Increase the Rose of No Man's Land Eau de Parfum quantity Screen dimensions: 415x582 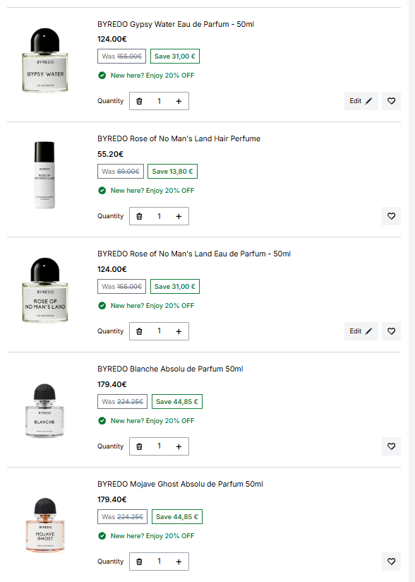[x=179, y=331]
